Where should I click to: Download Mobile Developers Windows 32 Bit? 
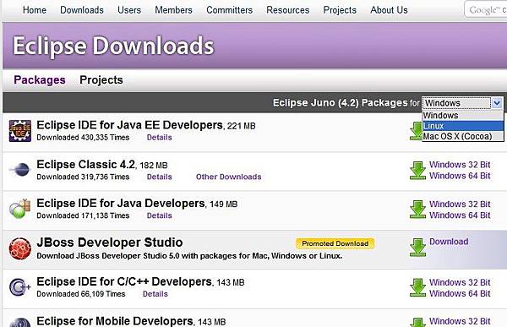pyautogui.click(x=460, y=321)
